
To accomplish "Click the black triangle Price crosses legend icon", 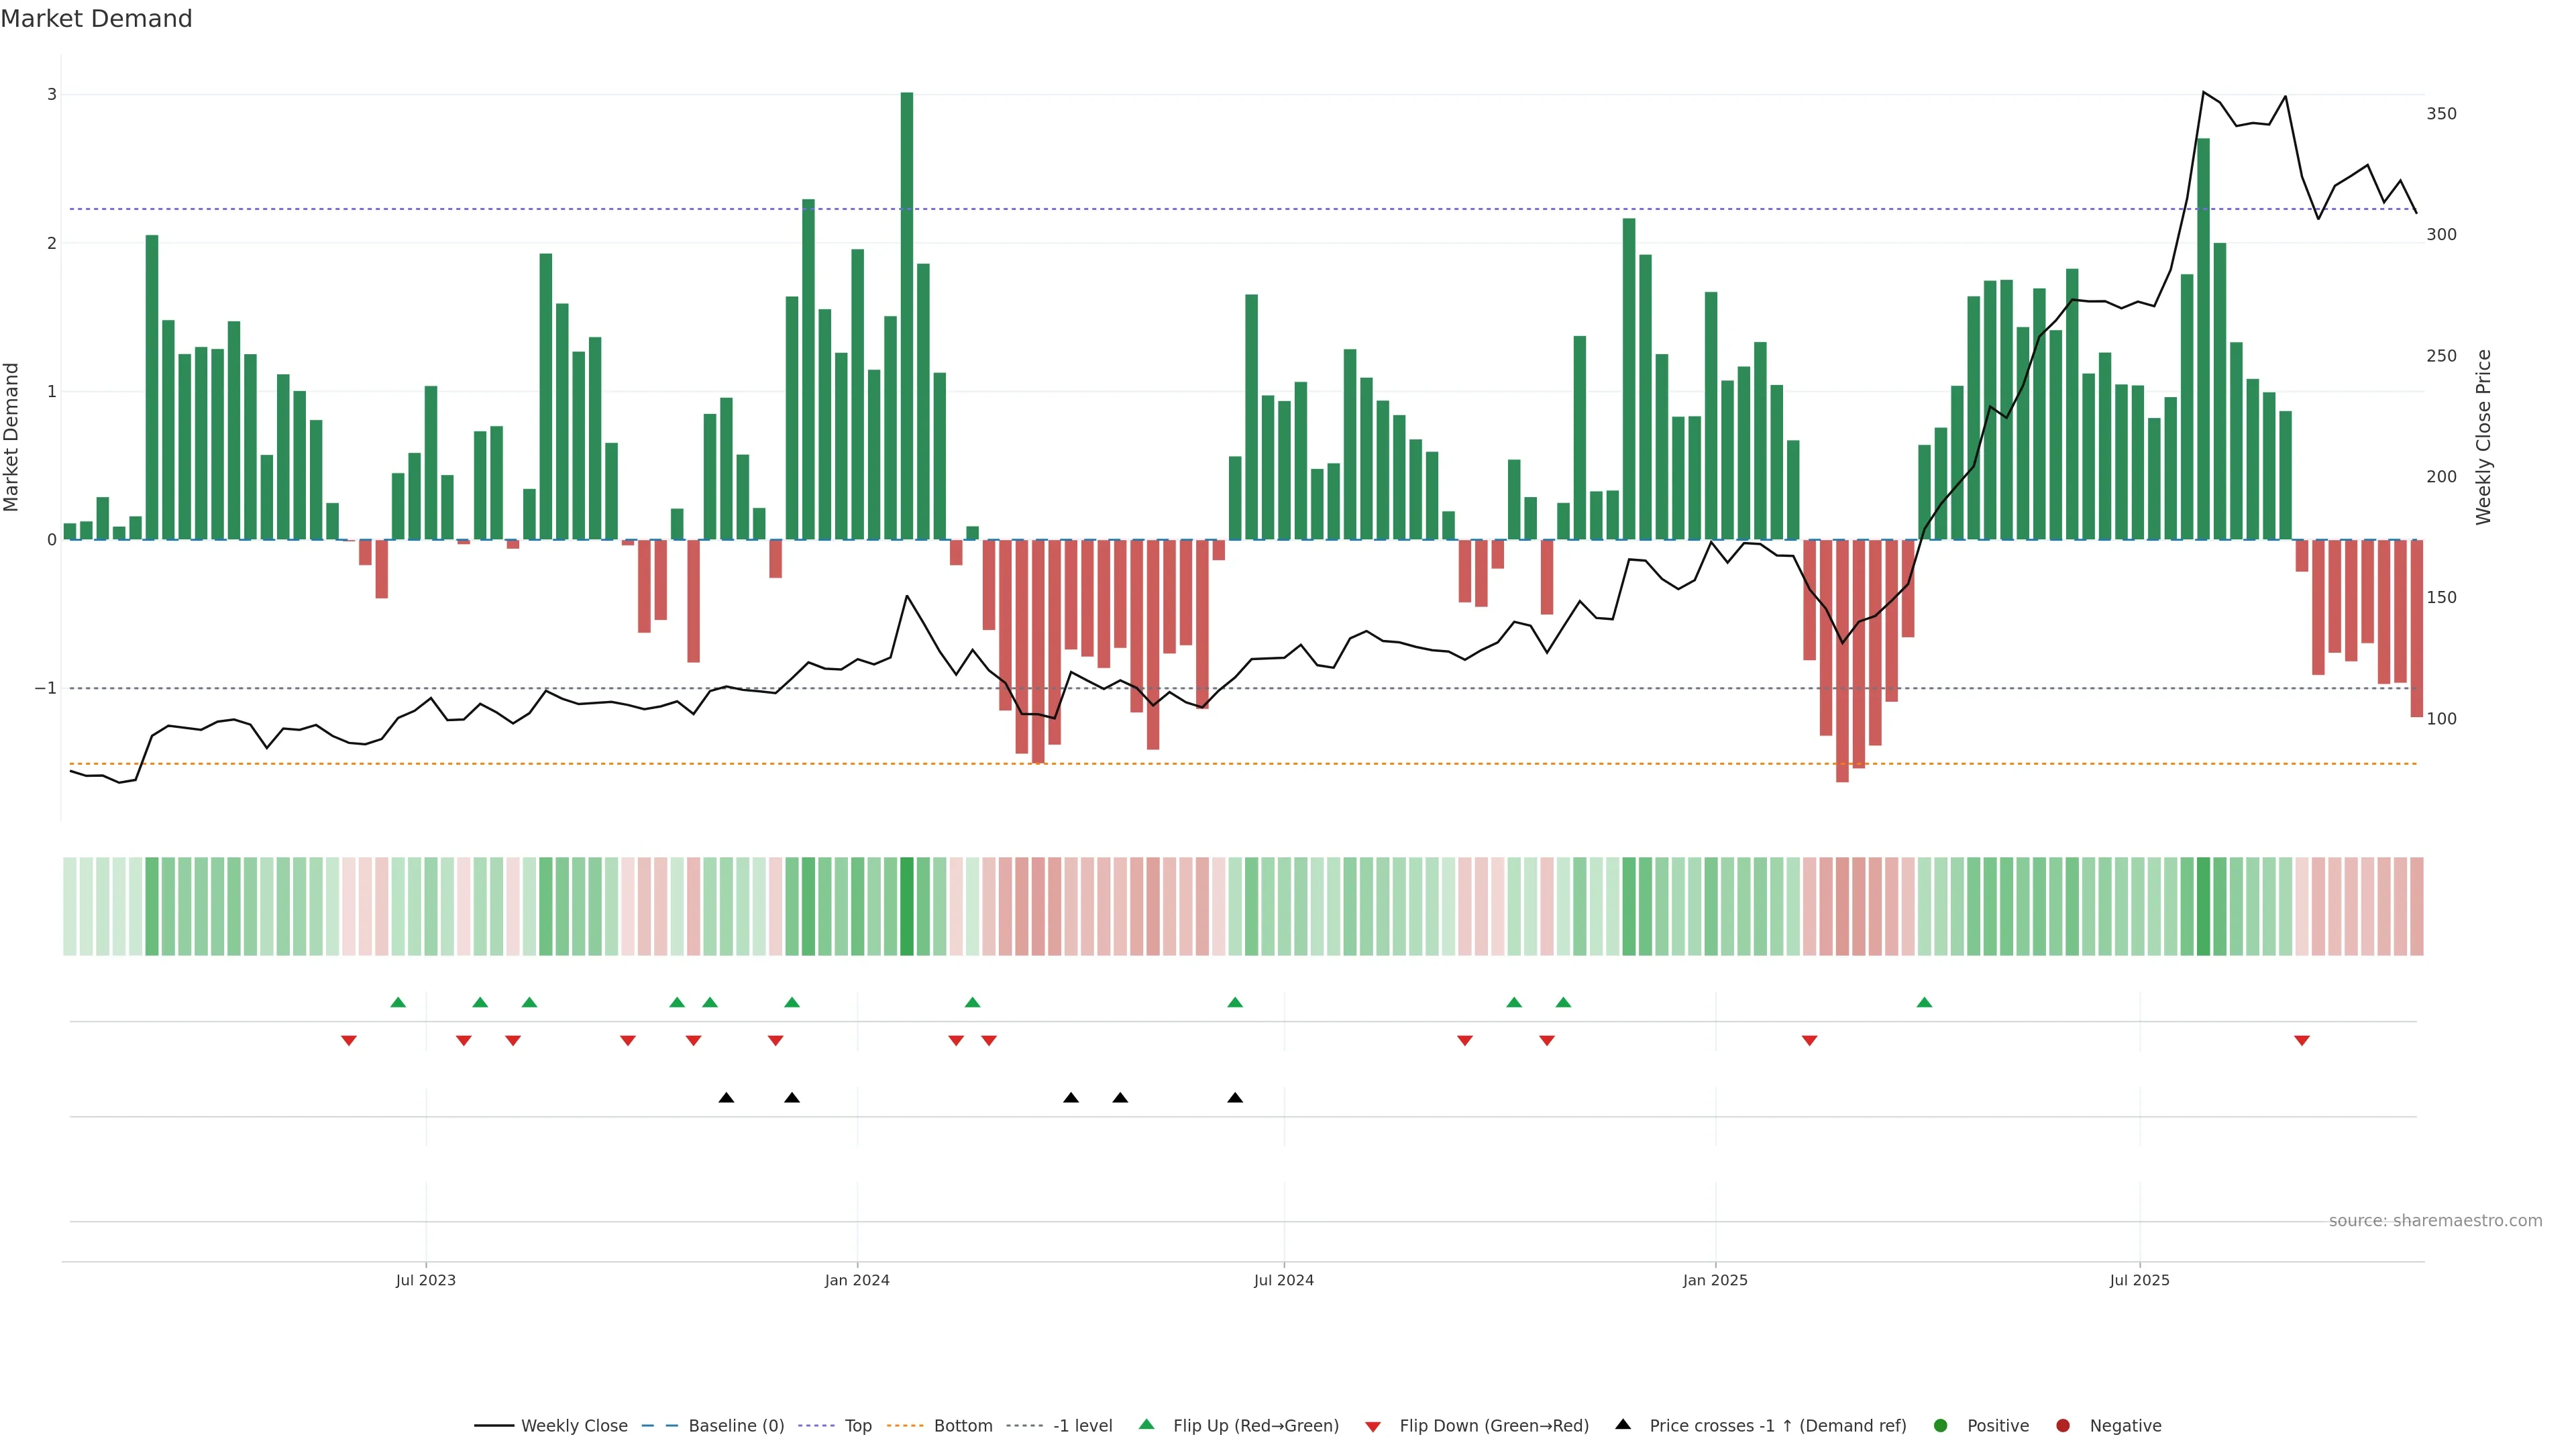I will [1623, 1424].
